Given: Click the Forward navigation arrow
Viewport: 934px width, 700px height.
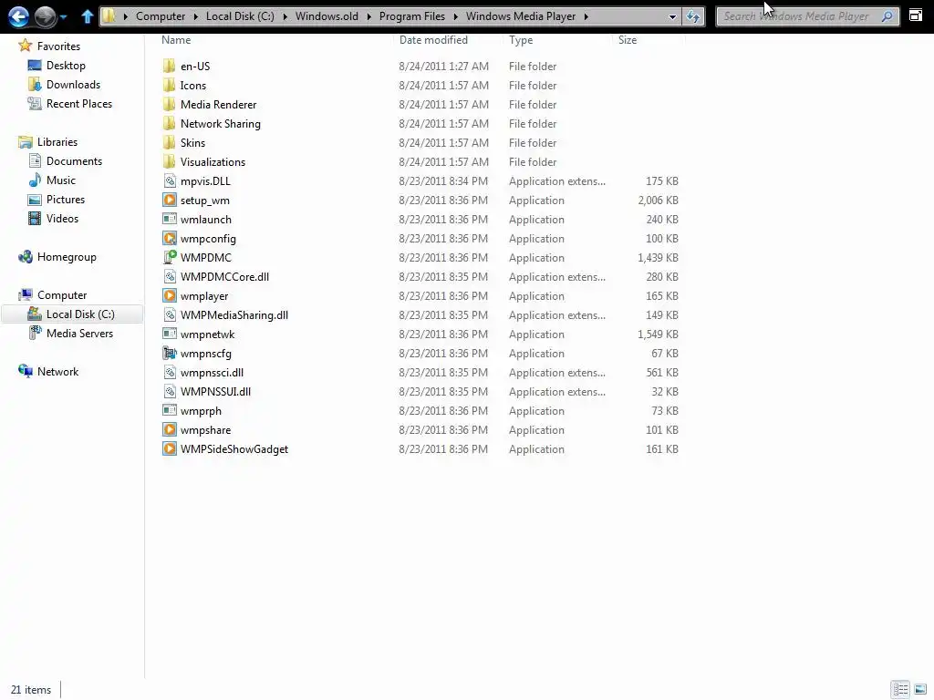Looking at the screenshot, I should tap(45, 16).
